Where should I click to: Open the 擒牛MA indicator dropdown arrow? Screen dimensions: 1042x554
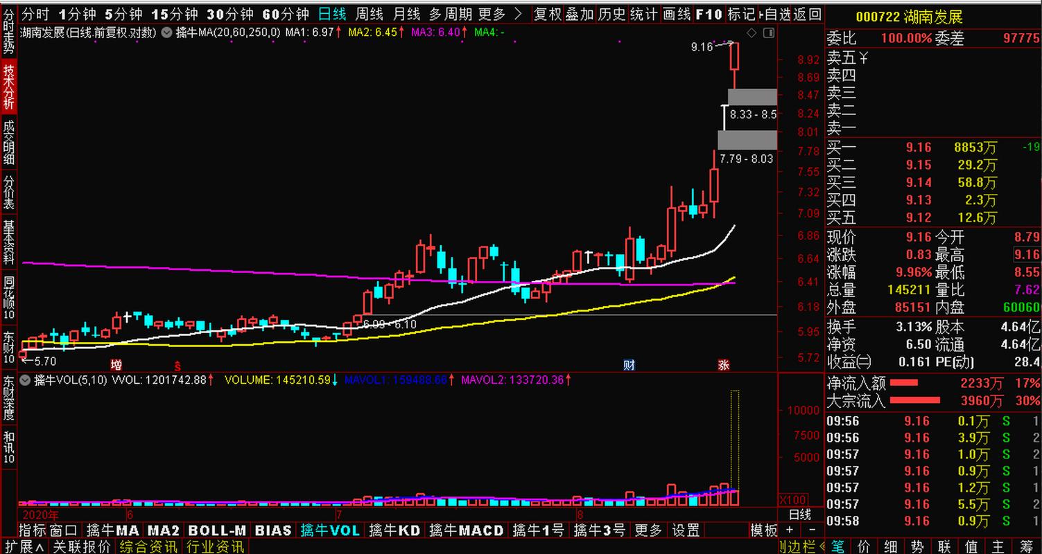click(167, 33)
